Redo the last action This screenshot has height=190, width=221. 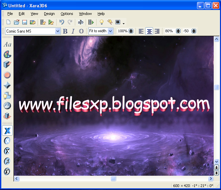click(x=70, y=22)
